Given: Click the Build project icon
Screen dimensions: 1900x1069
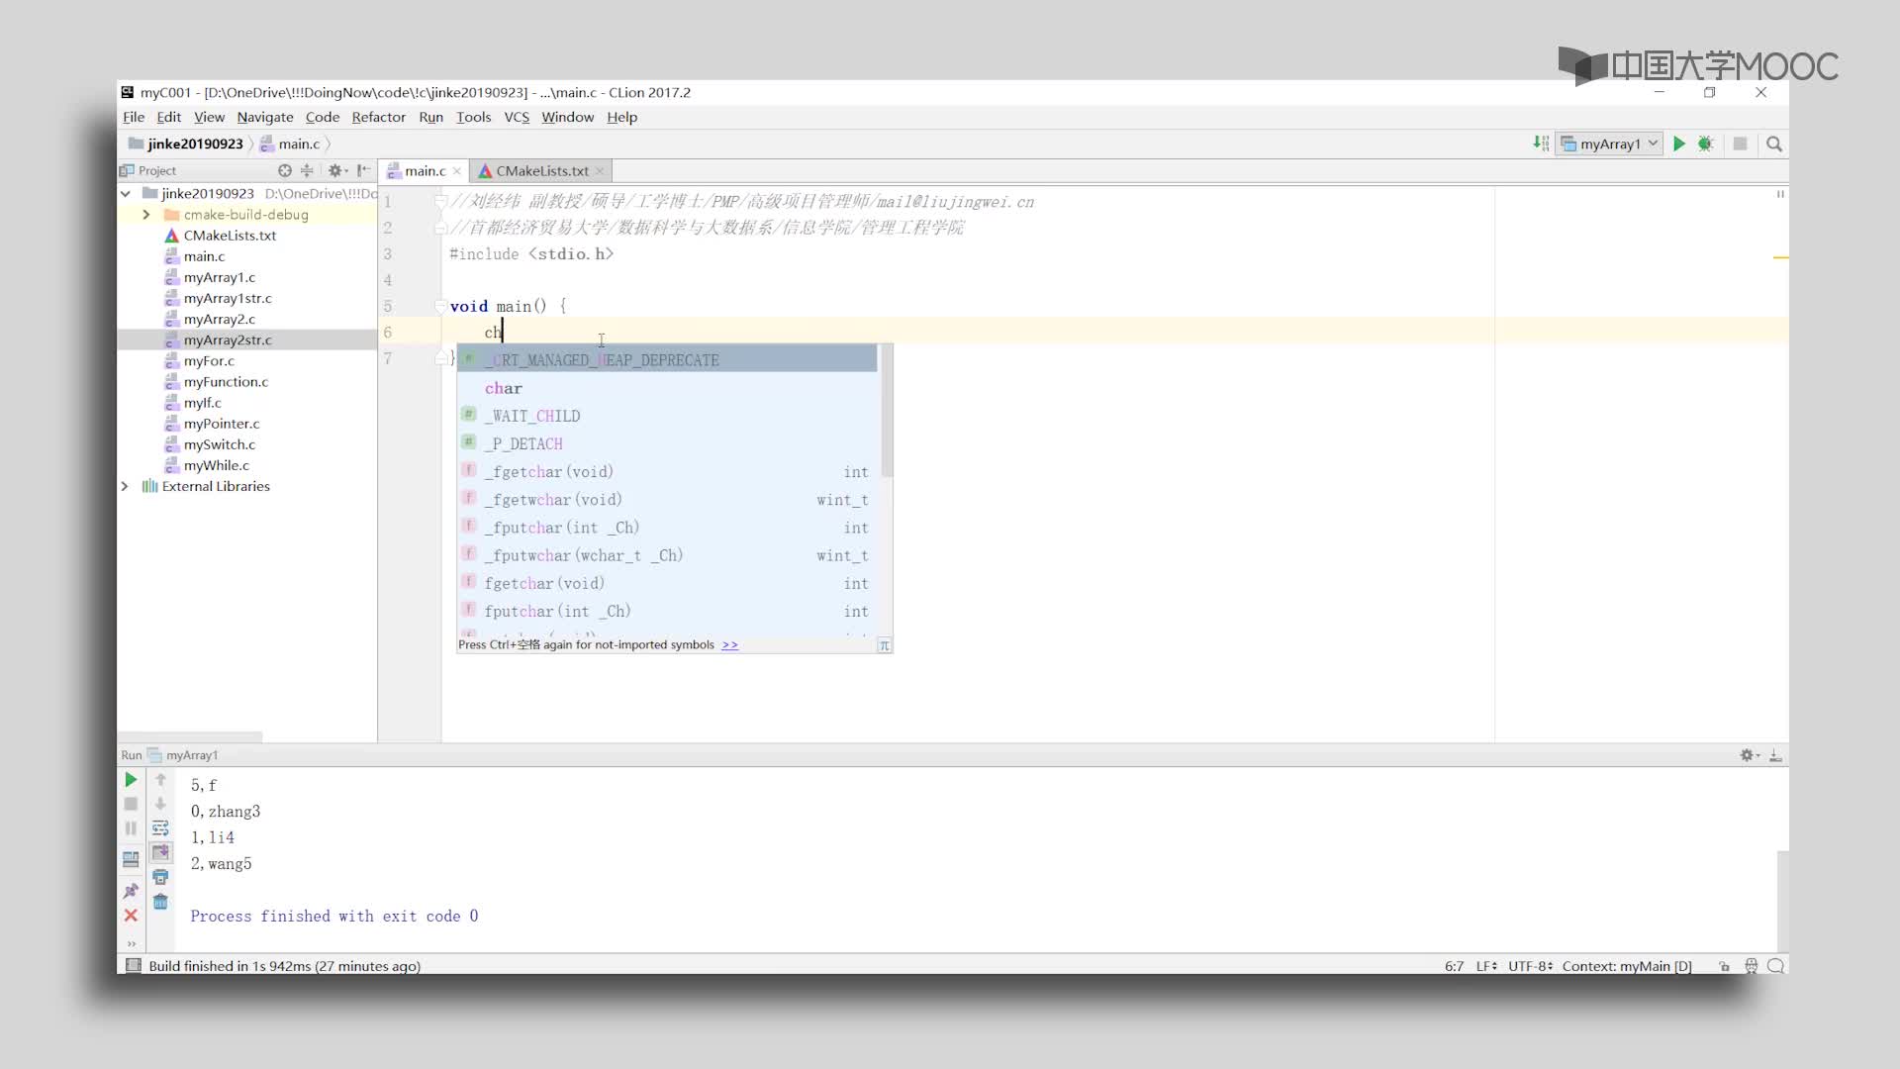Looking at the screenshot, I should click(1541, 144).
